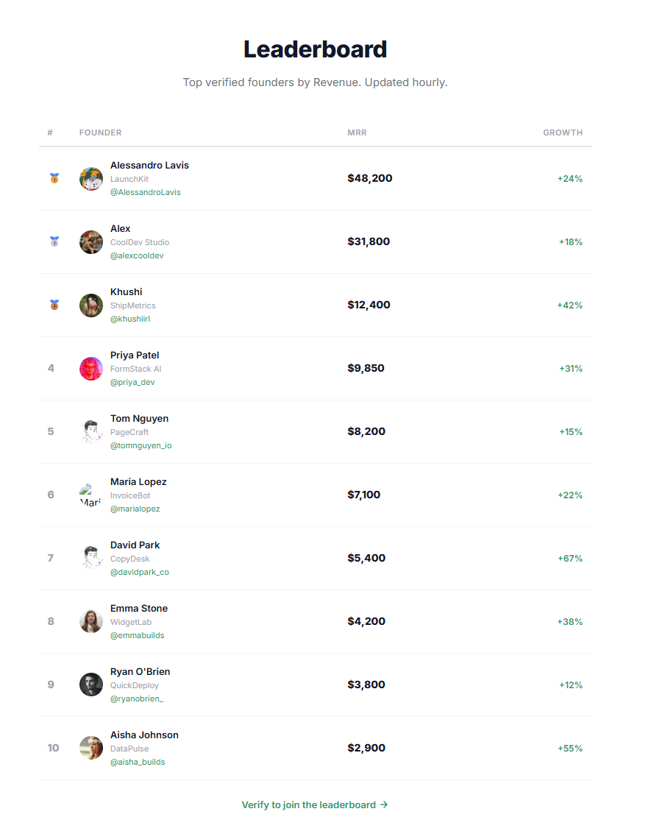Image resolution: width=665 pixels, height=831 pixels.
Task: Click the GROWTH column header
Action: pos(563,132)
